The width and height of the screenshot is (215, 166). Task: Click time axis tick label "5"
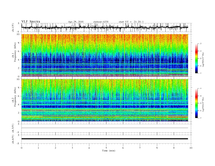[106, 148]
